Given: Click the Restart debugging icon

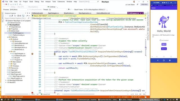Looking at the screenshot, I should tap(8, 4).
